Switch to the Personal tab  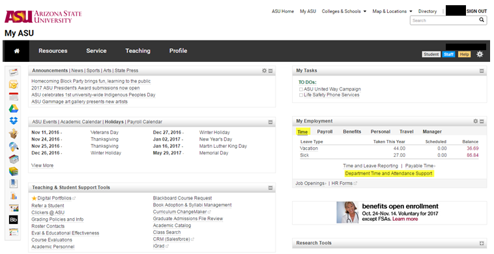coord(380,132)
